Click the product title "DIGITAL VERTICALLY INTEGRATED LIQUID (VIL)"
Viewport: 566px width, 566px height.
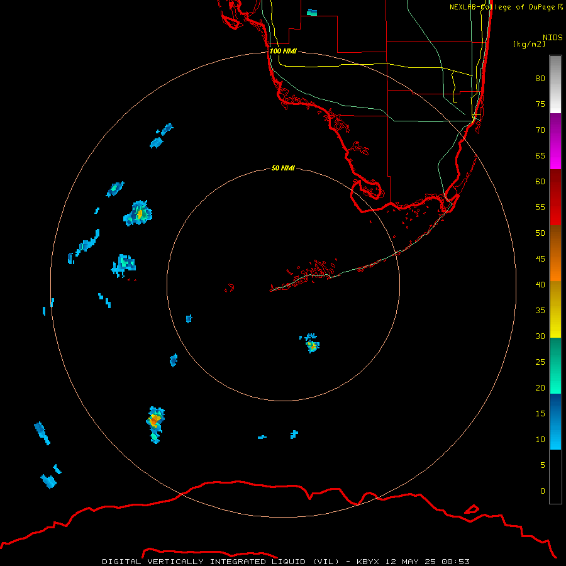(x=221, y=562)
